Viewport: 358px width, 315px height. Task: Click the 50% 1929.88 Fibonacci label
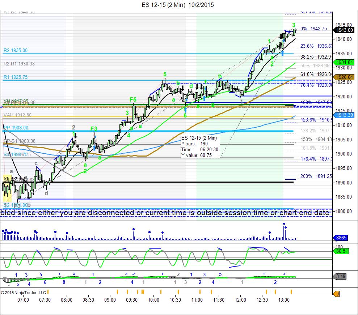point(315,65)
